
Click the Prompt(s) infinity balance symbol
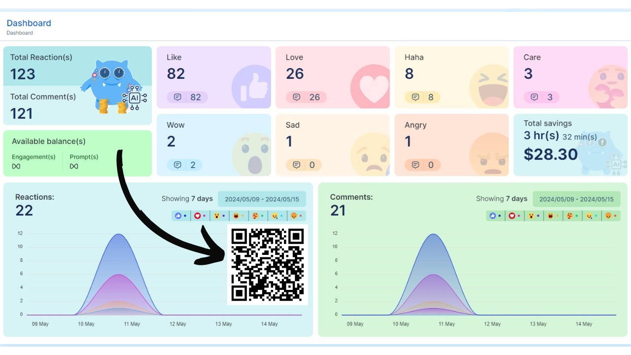coord(74,166)
